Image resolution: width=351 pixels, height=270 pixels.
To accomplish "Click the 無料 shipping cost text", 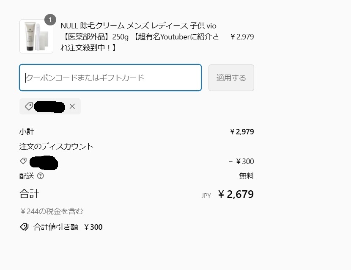I will [x=247, y=176].
